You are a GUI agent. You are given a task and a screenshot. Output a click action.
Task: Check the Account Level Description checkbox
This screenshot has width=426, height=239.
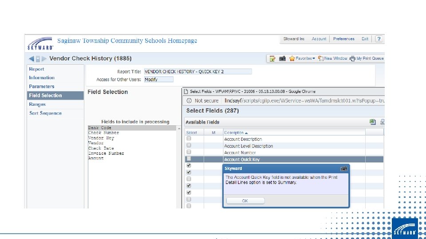[189, 145]
